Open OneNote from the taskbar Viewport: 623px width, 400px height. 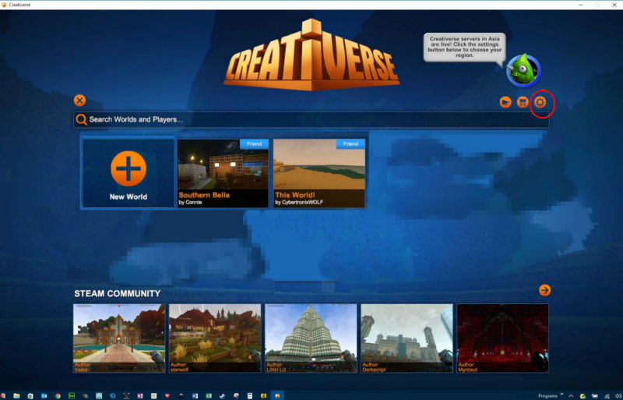coord(140,396)
